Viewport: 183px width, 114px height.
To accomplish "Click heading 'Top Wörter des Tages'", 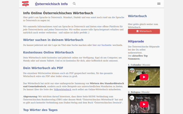I will coord(40,110).
